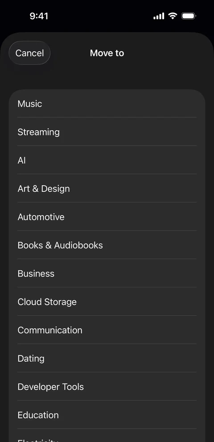Tap the battery status icon
The image size is (214, 442).
pos(189,16)
